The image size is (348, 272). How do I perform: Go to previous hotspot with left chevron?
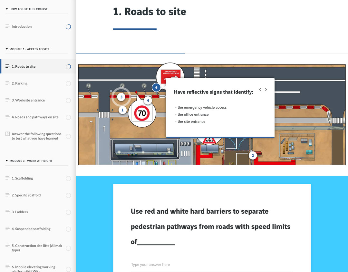(x=260, y=90)
